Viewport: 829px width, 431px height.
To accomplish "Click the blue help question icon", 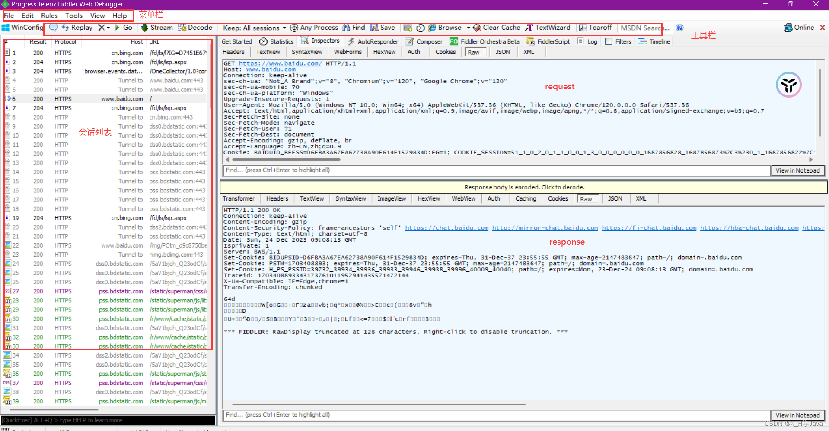I will [680, 28].
